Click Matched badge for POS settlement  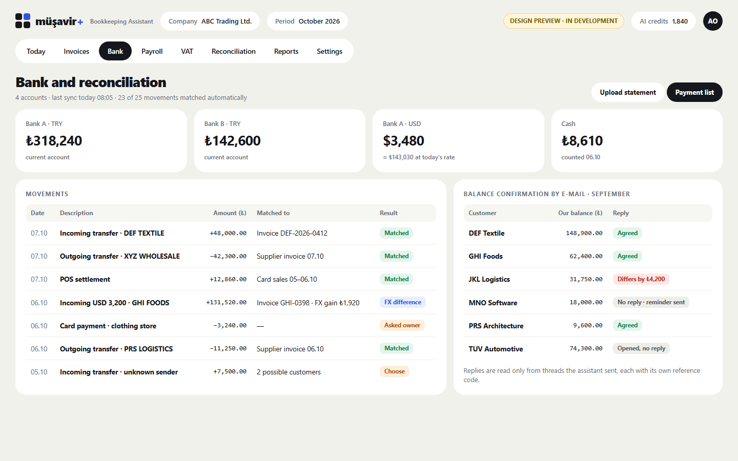click(x=397, y=279)
